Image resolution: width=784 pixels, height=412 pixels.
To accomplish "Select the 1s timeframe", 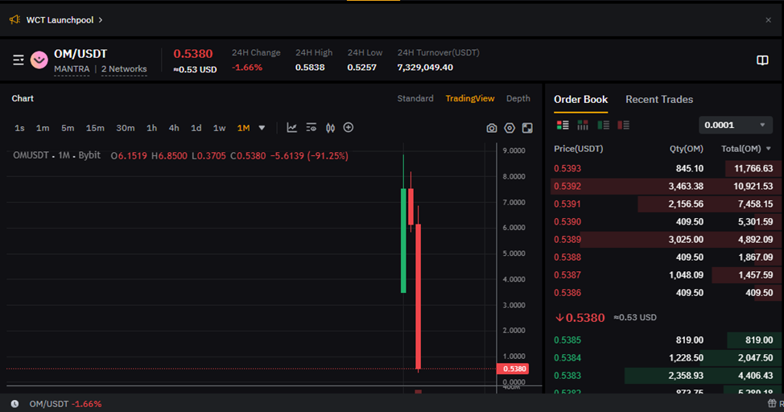I will pyautogui.click(x=19, y=128).
